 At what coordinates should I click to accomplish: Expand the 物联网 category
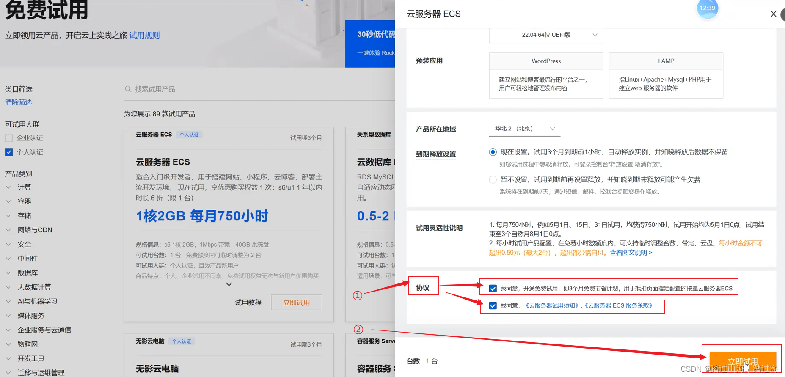[x=8, y=344]
